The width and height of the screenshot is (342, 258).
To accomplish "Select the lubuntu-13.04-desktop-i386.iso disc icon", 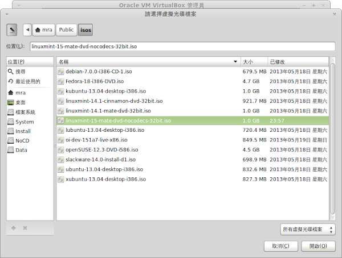I will (61, 130).
